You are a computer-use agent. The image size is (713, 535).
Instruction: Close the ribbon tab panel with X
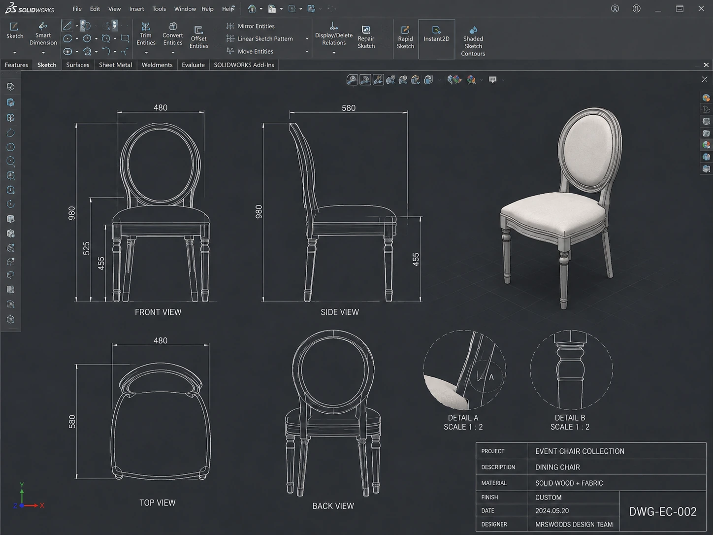click(x=706, y=65)
